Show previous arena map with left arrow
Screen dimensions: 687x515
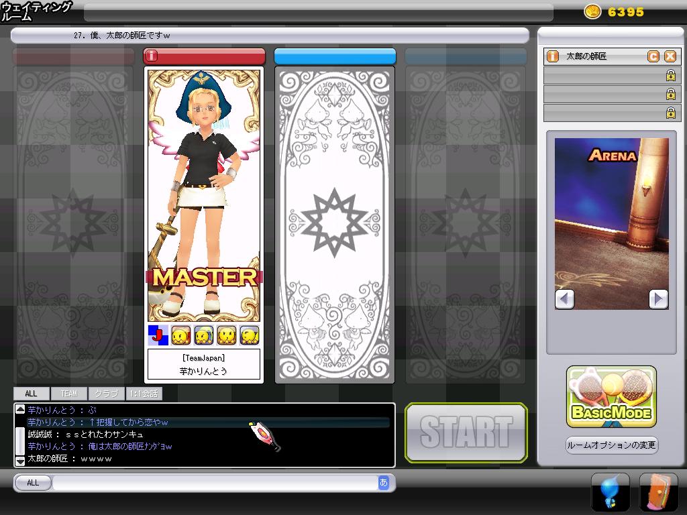[x=565, y=298]
